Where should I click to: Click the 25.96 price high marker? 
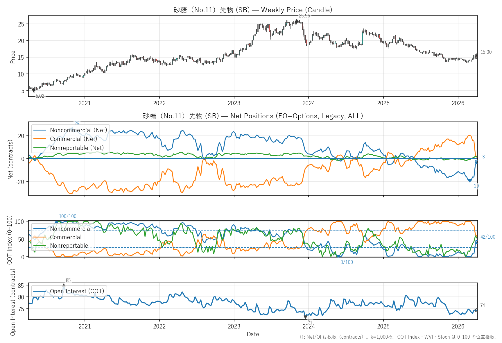pyautogui.click(x=297, y=21)
